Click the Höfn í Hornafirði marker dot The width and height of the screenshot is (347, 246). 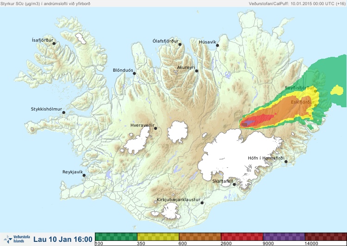coord(286,162)
